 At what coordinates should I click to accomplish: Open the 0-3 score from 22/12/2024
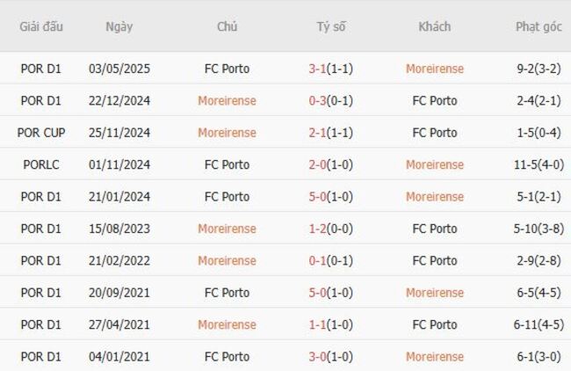pyautogui.click(x=319, y=101)
